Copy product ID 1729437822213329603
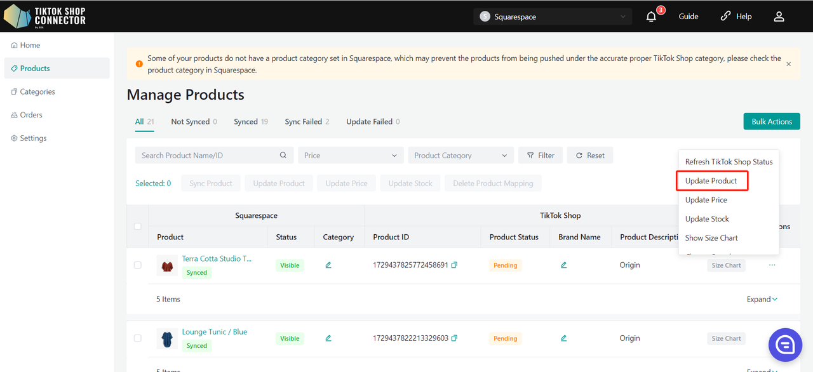The width and height of the screenshot is (813, 372). [454, 338]
